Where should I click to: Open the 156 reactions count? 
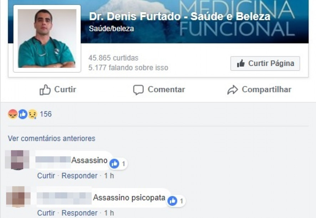(x=46, y=114)
